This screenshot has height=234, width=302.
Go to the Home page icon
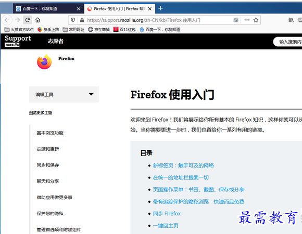(x=37, y=20)
